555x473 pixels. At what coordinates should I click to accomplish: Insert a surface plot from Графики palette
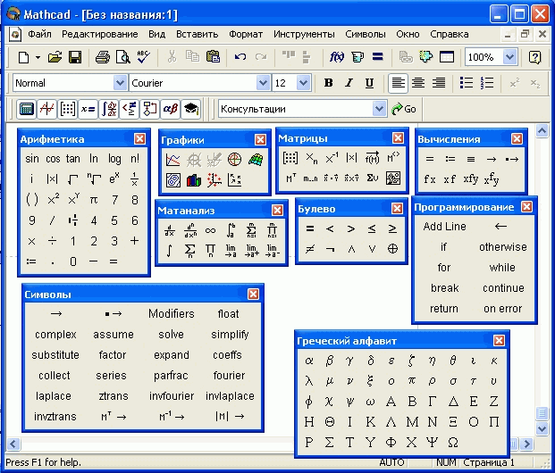256,160
